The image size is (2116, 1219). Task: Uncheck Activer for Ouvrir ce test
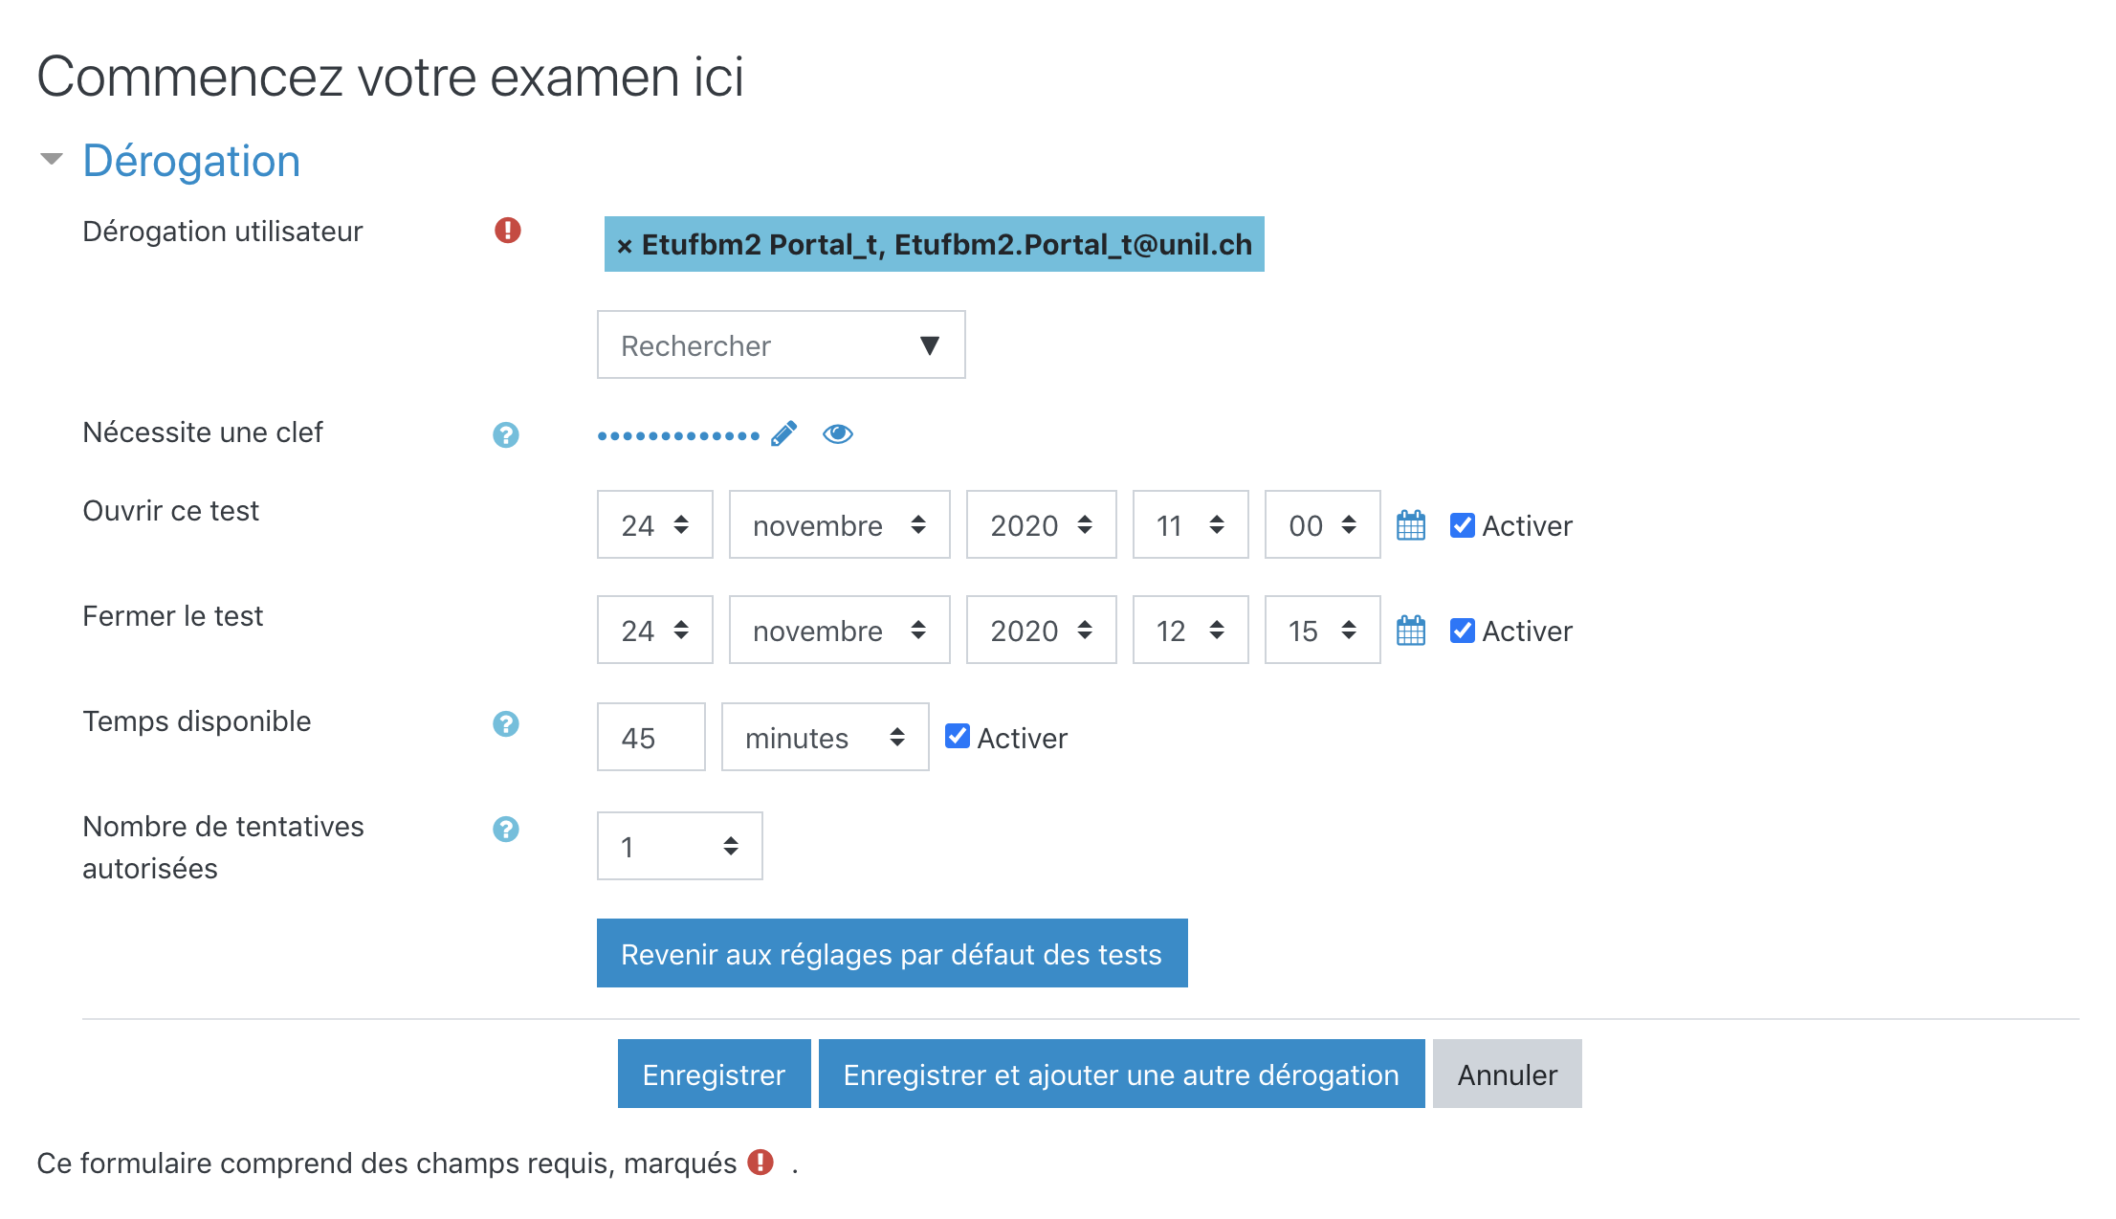click(x=1462, y=525)
